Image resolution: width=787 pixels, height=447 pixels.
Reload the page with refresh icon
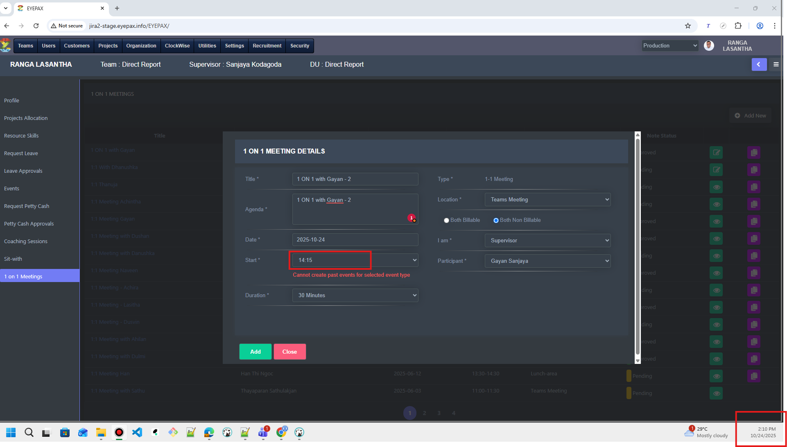[36, 26]
